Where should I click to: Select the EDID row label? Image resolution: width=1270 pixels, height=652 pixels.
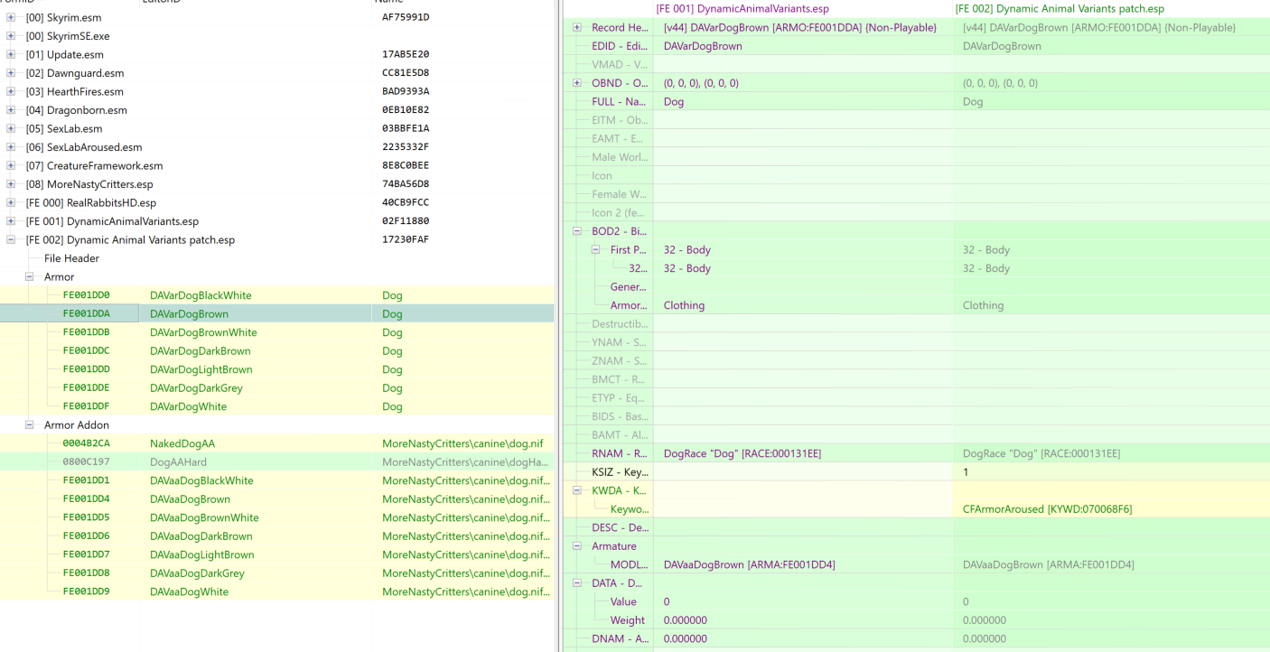pyautogui.click(x=620, y=46)
